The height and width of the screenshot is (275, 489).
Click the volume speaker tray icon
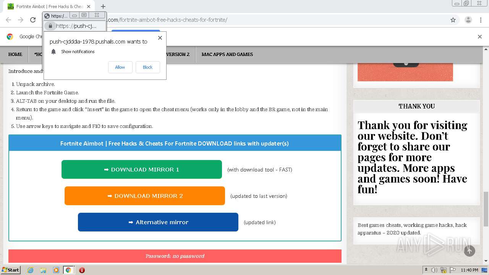coord(434,270)
